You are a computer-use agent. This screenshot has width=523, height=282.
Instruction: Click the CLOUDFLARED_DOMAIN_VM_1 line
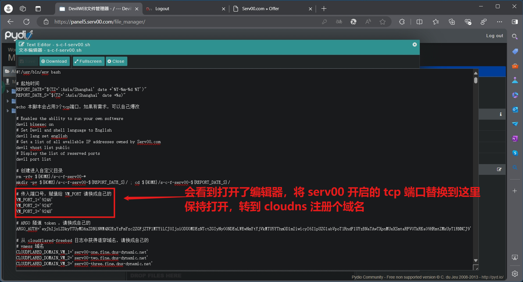[x=82, y=252]
